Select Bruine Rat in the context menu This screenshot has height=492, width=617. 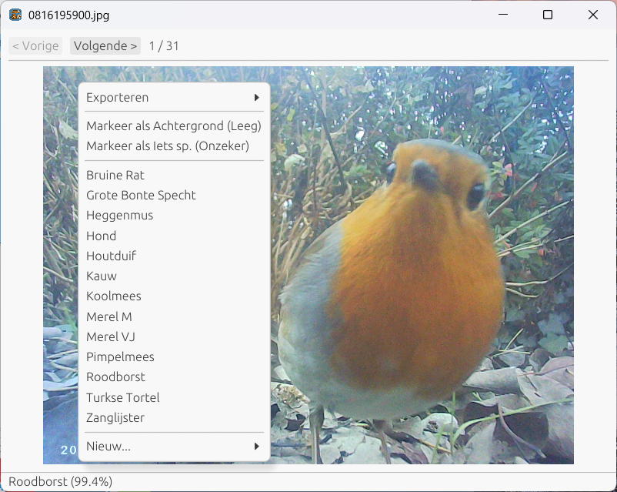[x=115, y=175]
